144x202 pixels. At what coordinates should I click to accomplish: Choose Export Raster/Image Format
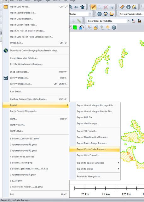pyautogui.click(x=95, y=143)
